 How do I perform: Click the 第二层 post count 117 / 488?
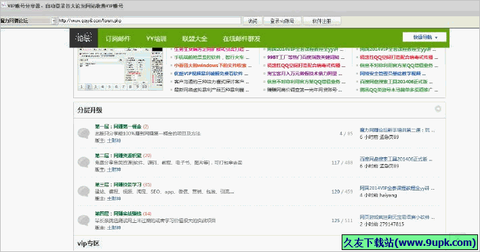[342, 163]
